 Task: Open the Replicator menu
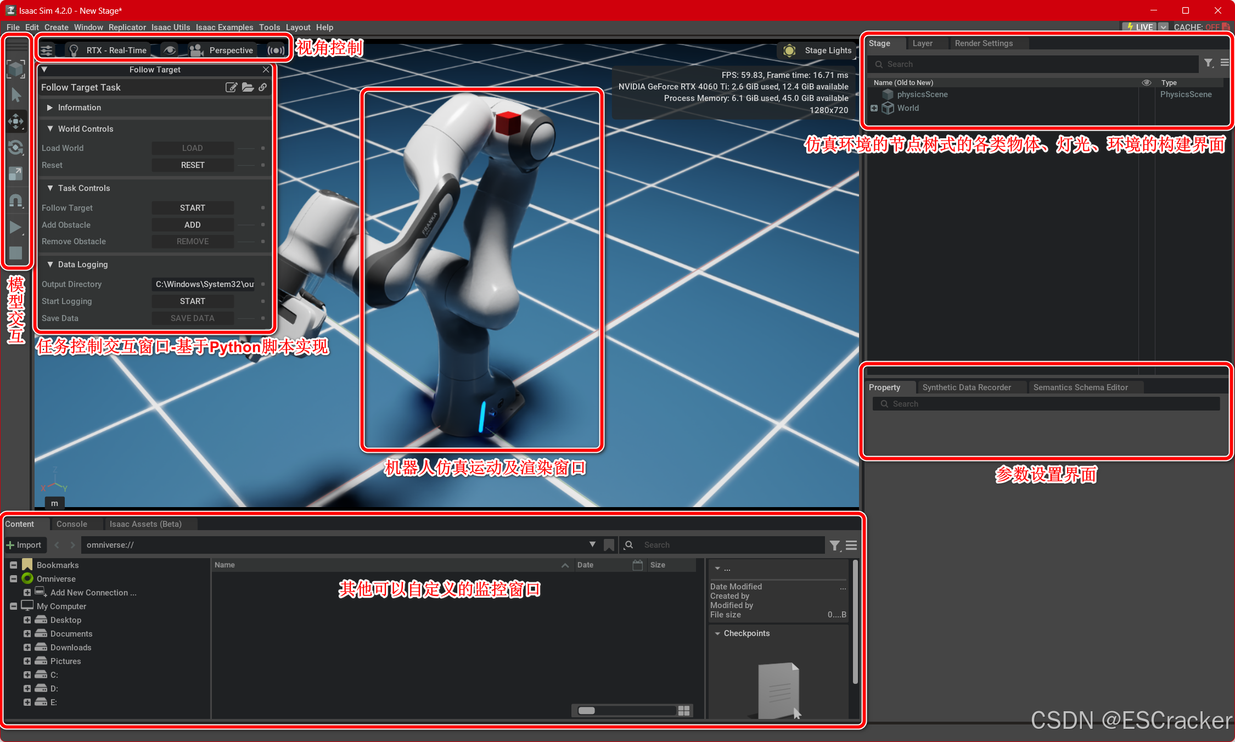click(x=127, y=27)
